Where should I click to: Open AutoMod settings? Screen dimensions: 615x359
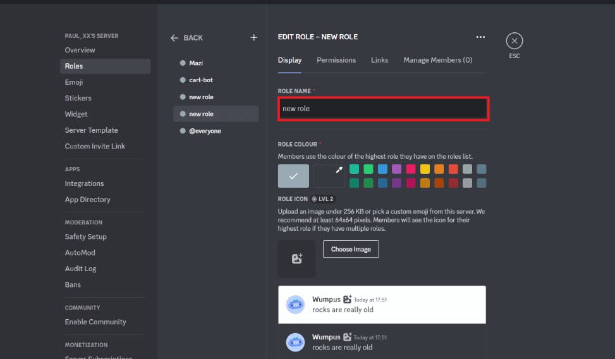[105, 253]
